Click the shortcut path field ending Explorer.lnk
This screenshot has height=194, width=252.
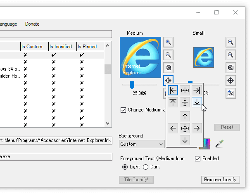tap(56, 140)
